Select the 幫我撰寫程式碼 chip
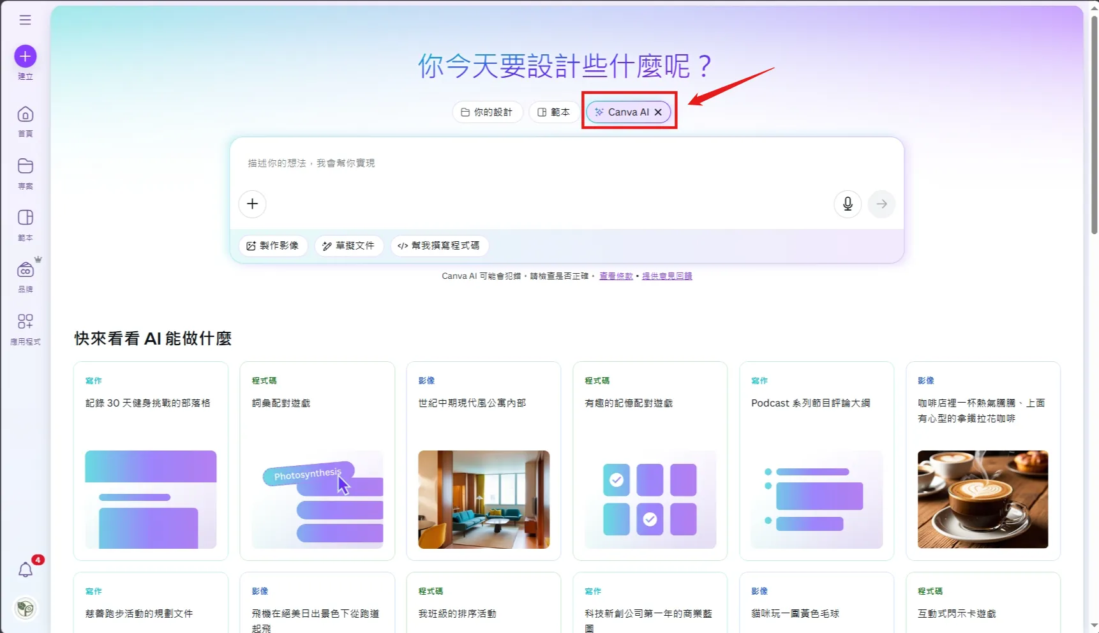 (x=439, y=246)
